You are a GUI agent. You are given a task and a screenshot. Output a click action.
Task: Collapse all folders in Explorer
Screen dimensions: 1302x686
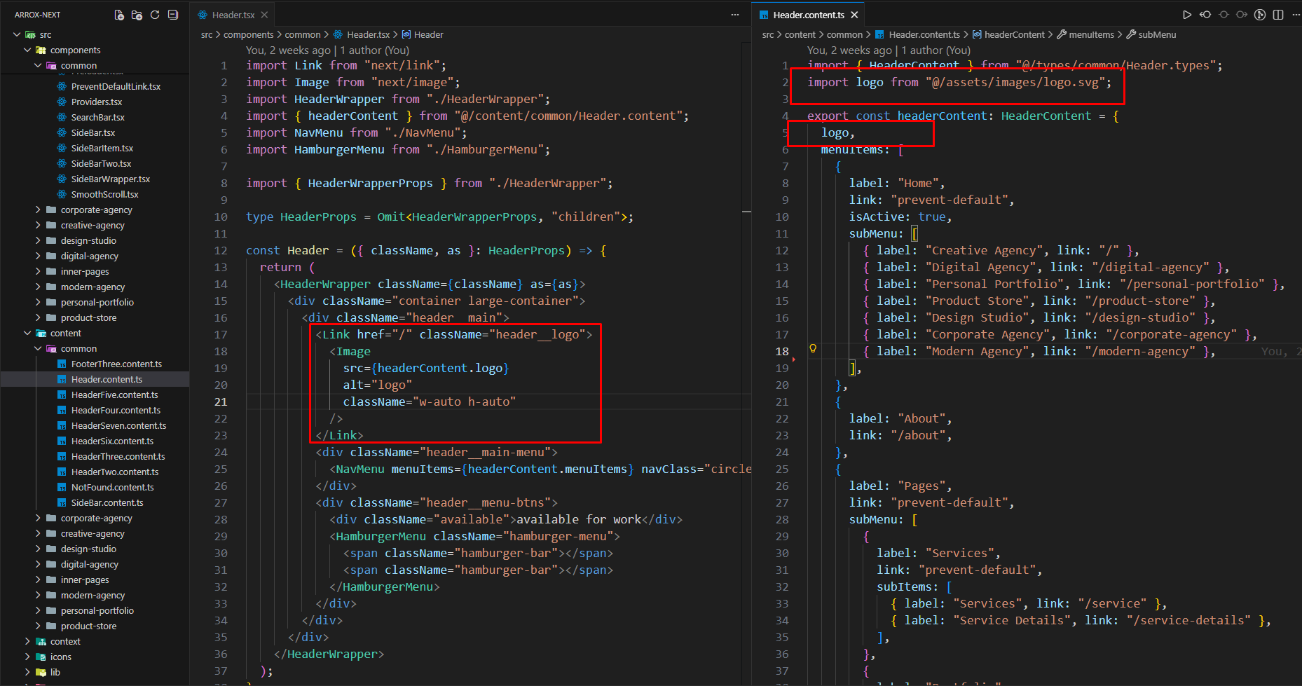coord(173,15)
